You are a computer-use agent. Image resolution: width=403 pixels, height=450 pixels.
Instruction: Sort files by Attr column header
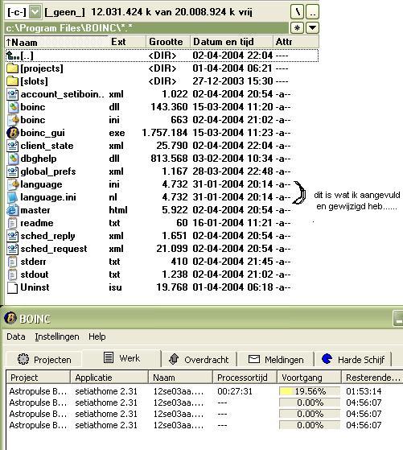coord(296,42)
